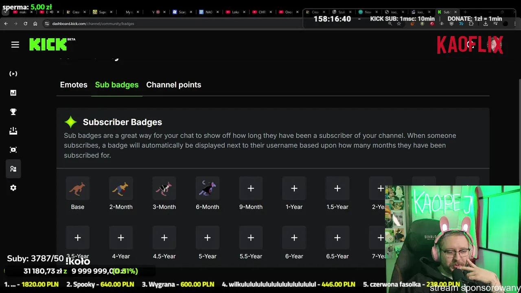Select the 6-Month badge thumbnail
Image resolution: width=521 pixels, height=293 pixels.
pyautogui.click(x=208, y=188)
